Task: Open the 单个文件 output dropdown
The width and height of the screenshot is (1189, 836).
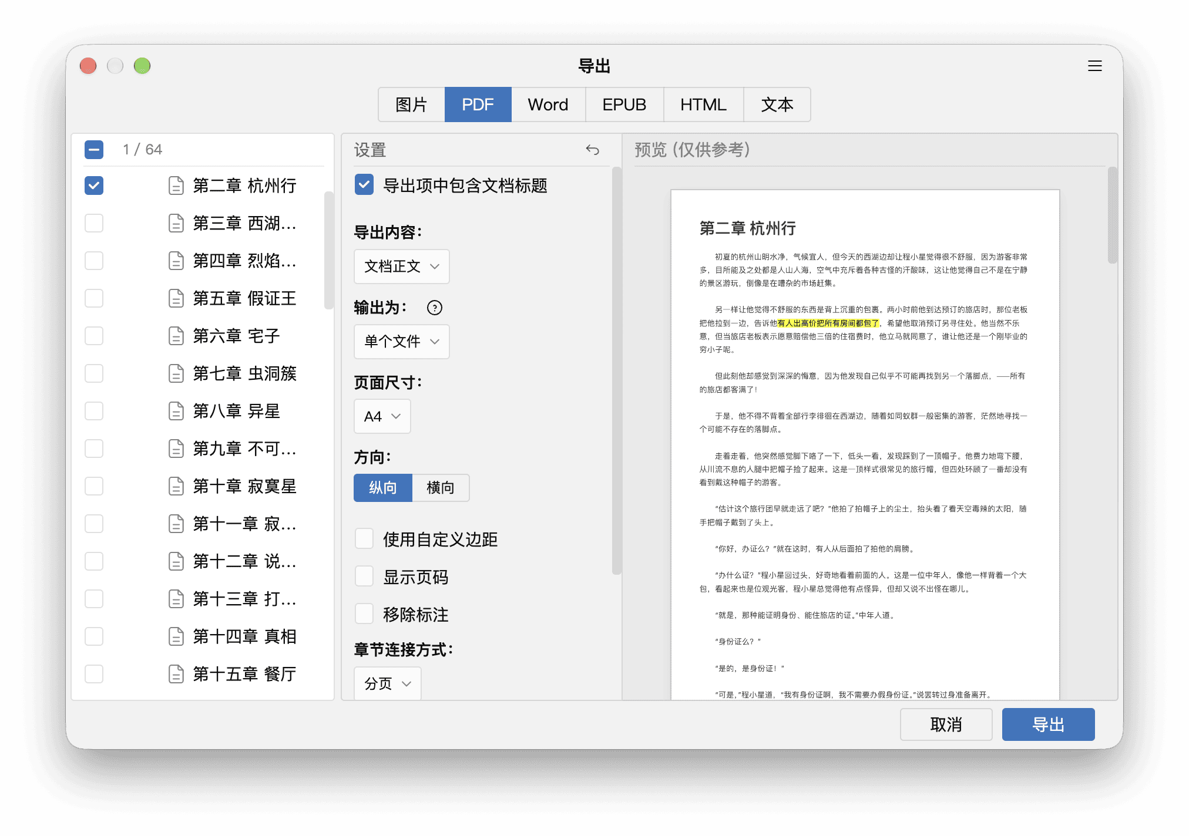Action: click(402, 342)
